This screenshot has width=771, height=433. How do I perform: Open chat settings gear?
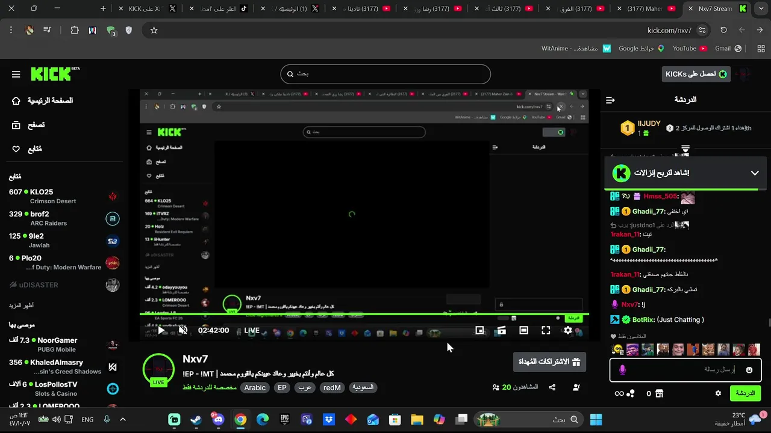(718, 393)
